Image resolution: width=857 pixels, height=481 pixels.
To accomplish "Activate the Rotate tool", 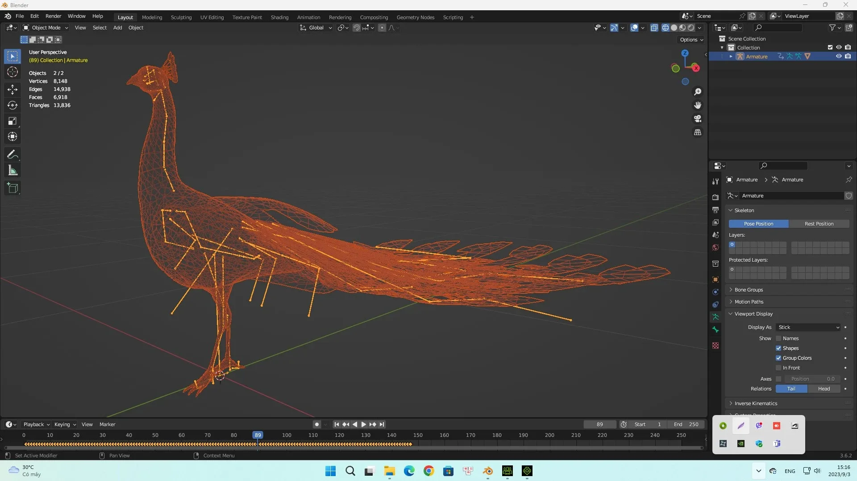I will pos(12,105).
